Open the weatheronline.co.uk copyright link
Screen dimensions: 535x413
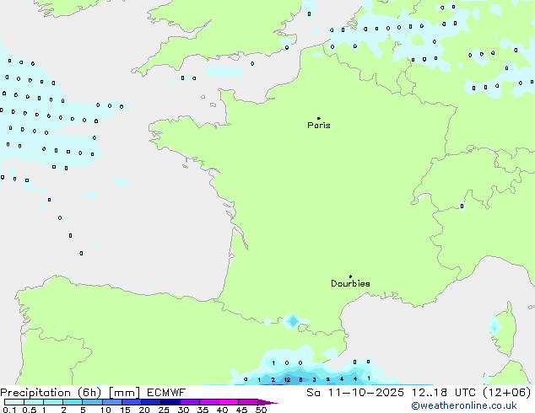[x=464, y=405]
